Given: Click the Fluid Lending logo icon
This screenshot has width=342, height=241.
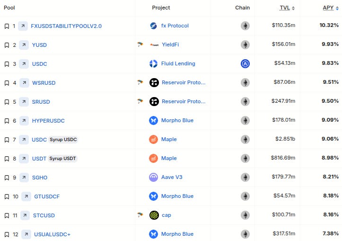Looking at the screenshot, I should tap(154, 63).
